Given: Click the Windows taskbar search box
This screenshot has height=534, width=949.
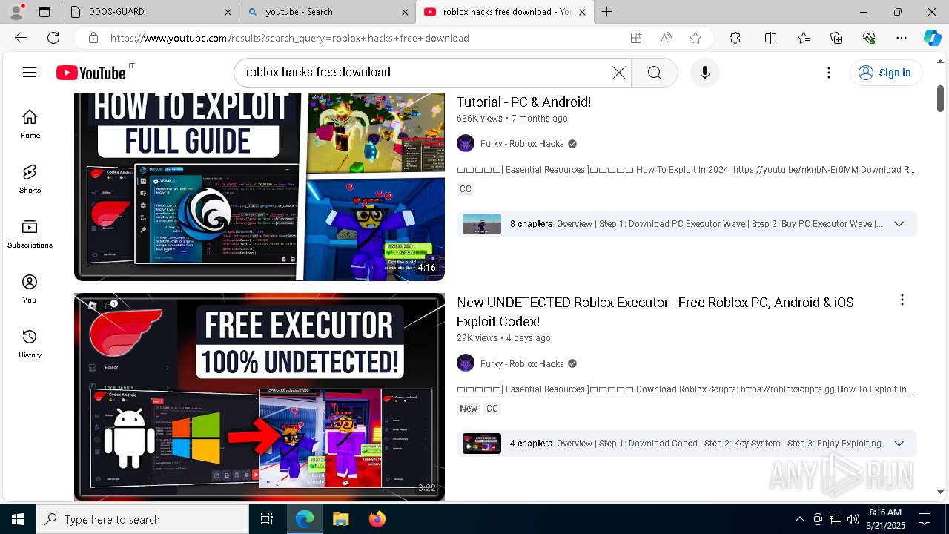Looking at the screenshot, I should click(x=142, y=519).
